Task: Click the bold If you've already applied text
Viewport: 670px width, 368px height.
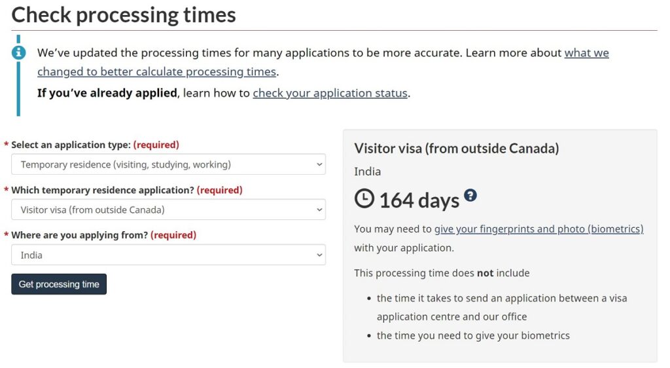Action: (x=107, y=93)
